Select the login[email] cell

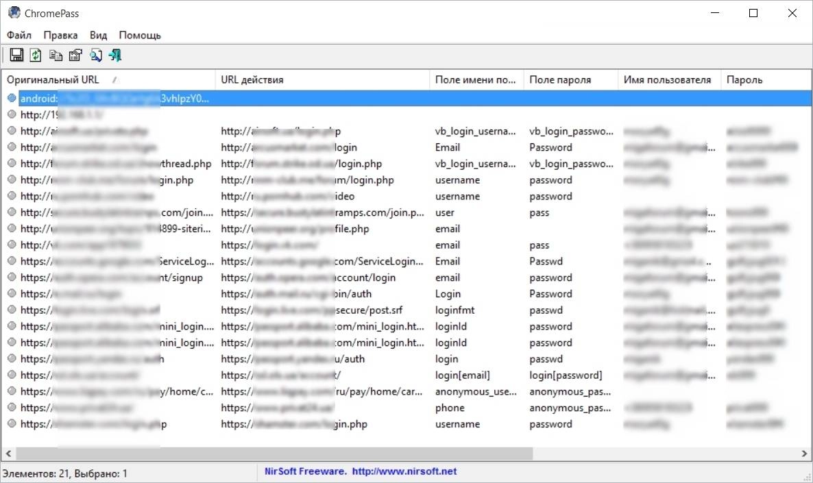click(463, 375)
